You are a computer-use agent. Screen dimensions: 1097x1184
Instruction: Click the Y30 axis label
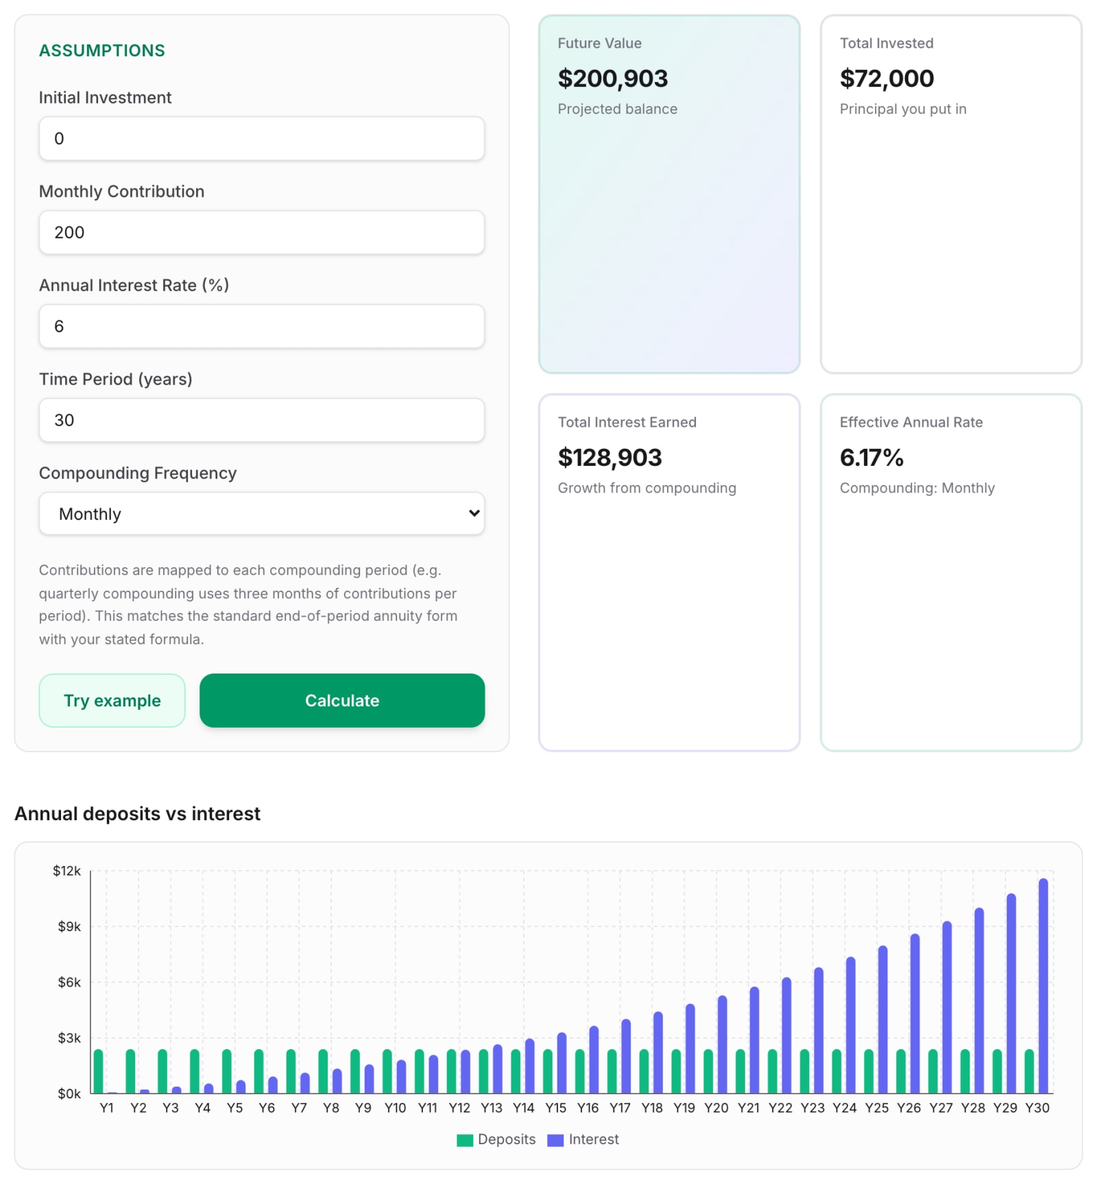tap(1037, 1108)
